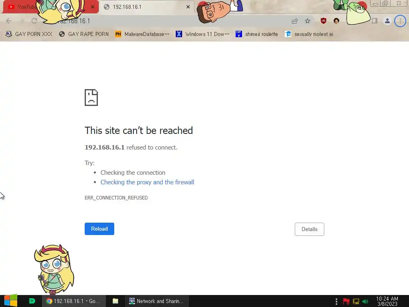Open the MalwareDatabase bookmark

[142, 34]
